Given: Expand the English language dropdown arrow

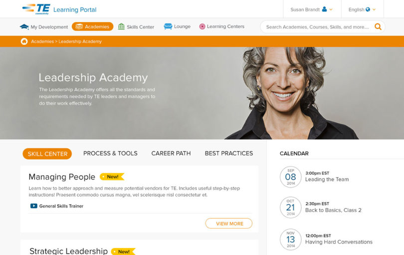Looking at the screenshot, I should pos(374,9).
